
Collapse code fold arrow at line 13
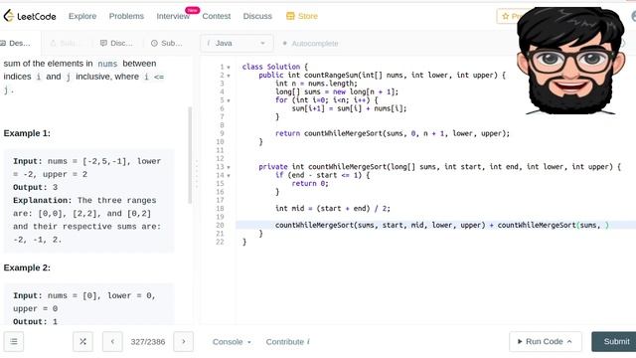[x=229, y=167]
